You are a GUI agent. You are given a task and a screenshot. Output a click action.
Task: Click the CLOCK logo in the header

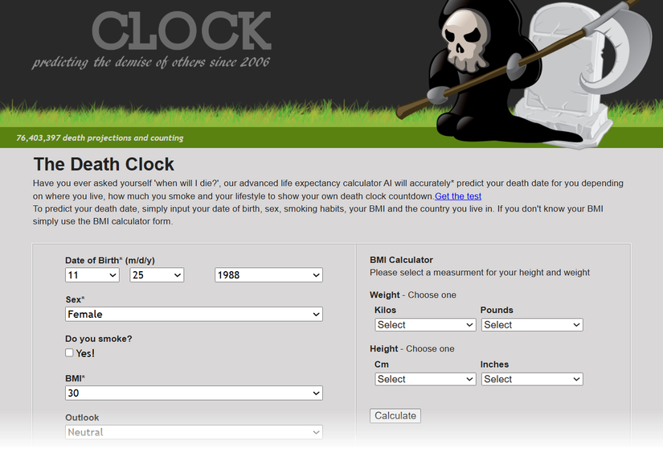(x=181, y=31)
